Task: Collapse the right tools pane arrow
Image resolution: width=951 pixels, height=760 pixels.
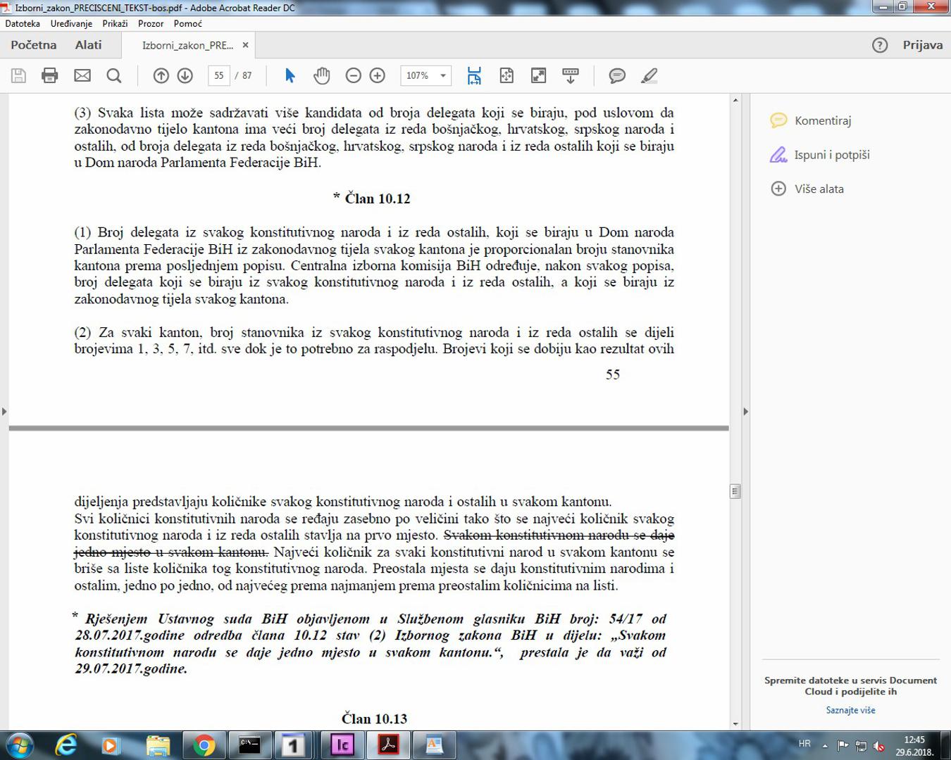Action: (745, 411)
